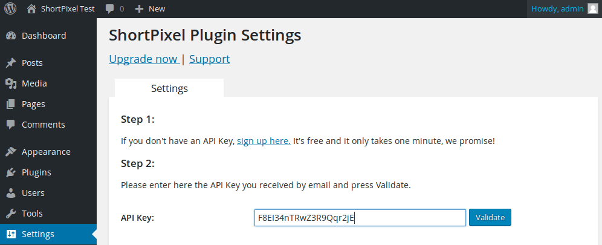Click the plus New icon
The image size is (602, 245).
(140, 9)
